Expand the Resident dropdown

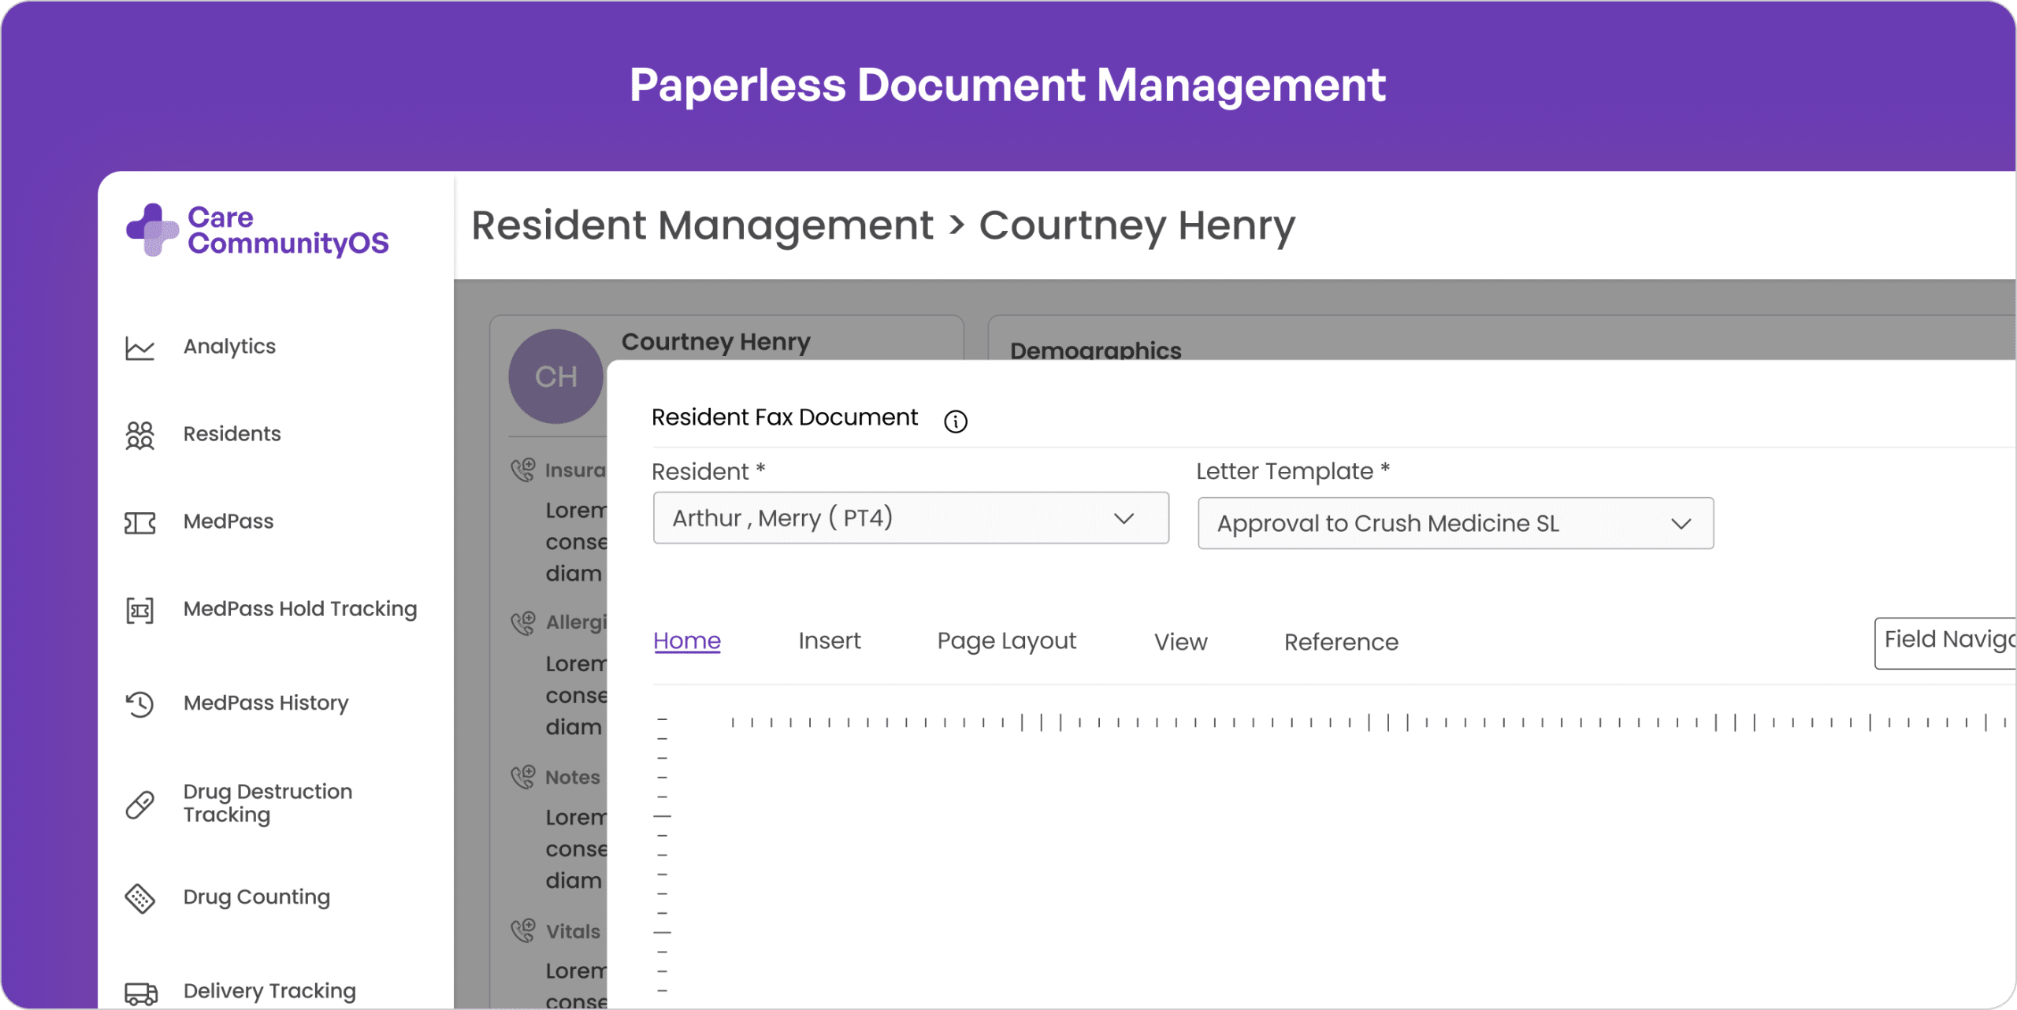point(911,518)
